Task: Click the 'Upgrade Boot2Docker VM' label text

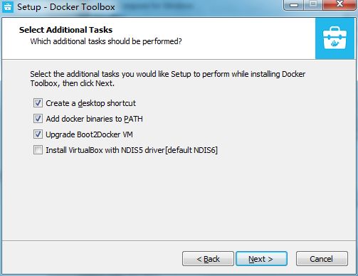Action: [x=89, y=134]
